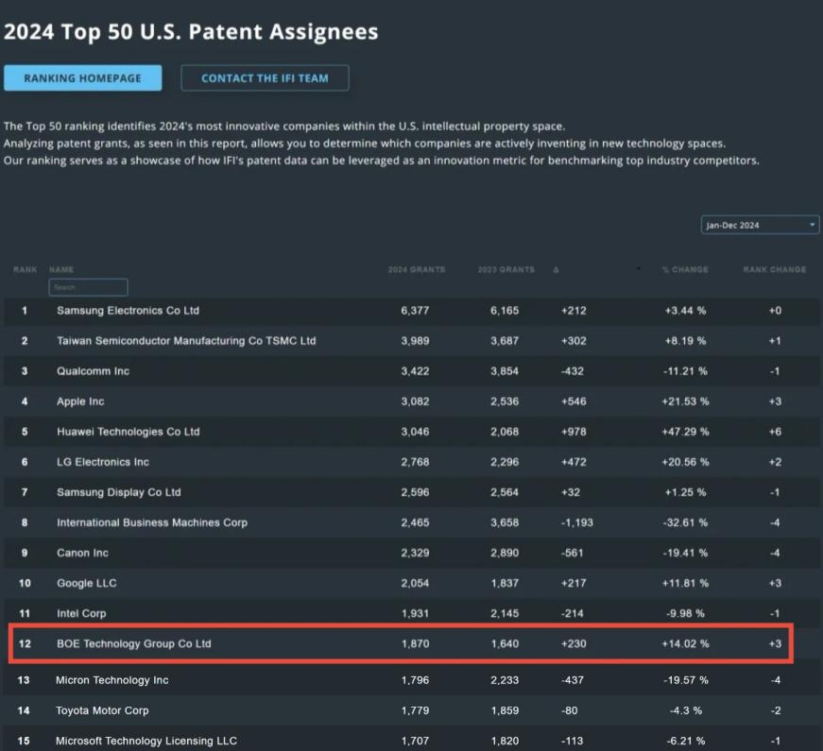This screenshot has height=751, width=823.
Task: Click the search input field below NAME
Action: coord(88,287)
